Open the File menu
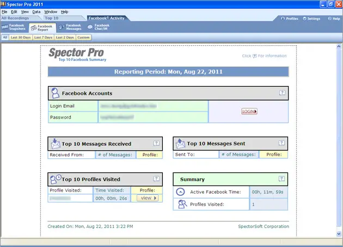The image size is (343, 247). [x=4, y=12]
